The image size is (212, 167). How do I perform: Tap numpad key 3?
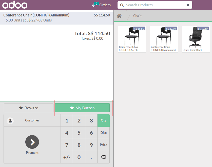click(91, 120)
